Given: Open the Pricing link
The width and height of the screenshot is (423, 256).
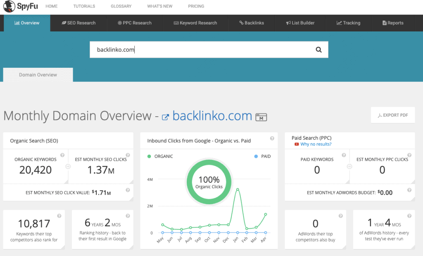Looking at the screenshot, I should (x=196, y=6).
